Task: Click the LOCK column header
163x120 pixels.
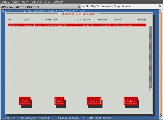Action: [78, 20]
